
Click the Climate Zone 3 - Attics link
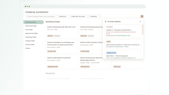coord(122,47)
